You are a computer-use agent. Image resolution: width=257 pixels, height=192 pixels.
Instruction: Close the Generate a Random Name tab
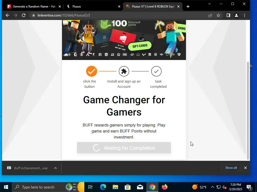[60, 6]
